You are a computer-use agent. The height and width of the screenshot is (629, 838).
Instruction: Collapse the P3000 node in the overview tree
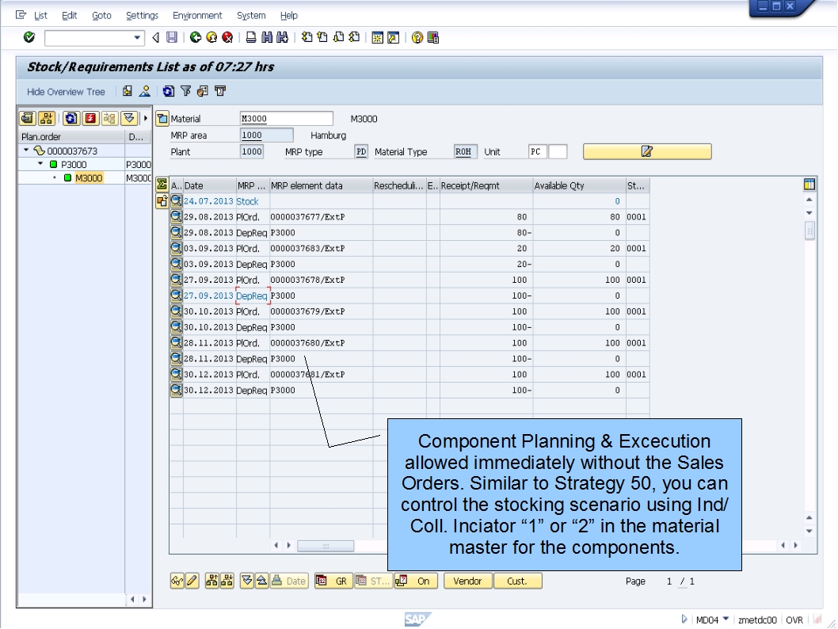tap(40, 164)
